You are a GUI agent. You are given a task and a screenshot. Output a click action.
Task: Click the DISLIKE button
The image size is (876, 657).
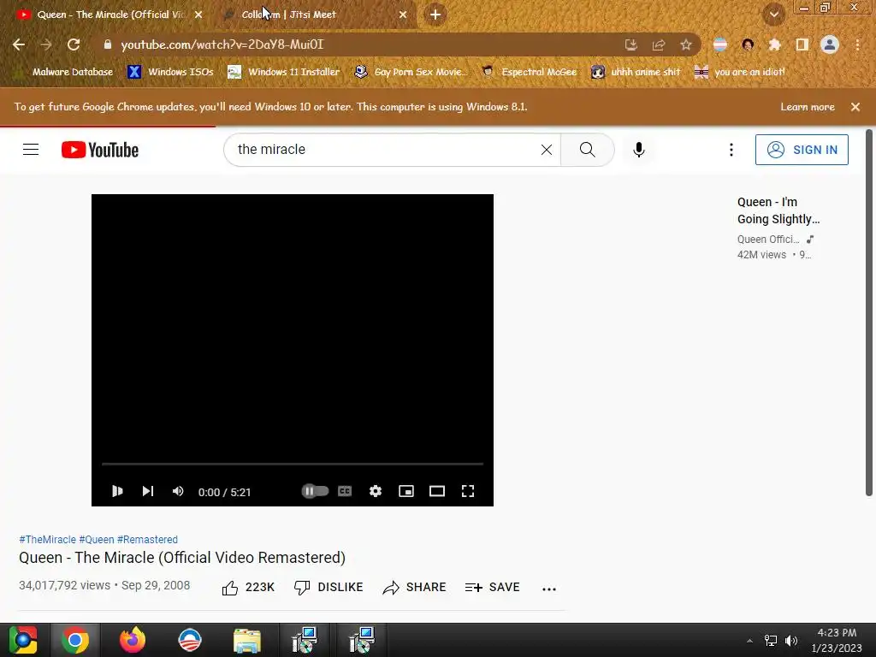point(328,587)
